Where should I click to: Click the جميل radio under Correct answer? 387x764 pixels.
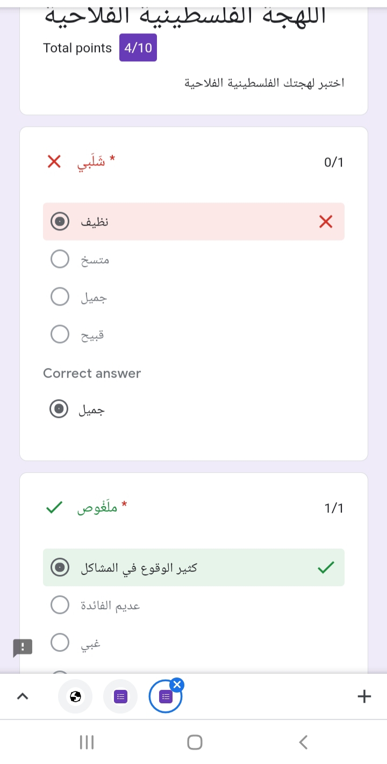click(x=59, y=409)
